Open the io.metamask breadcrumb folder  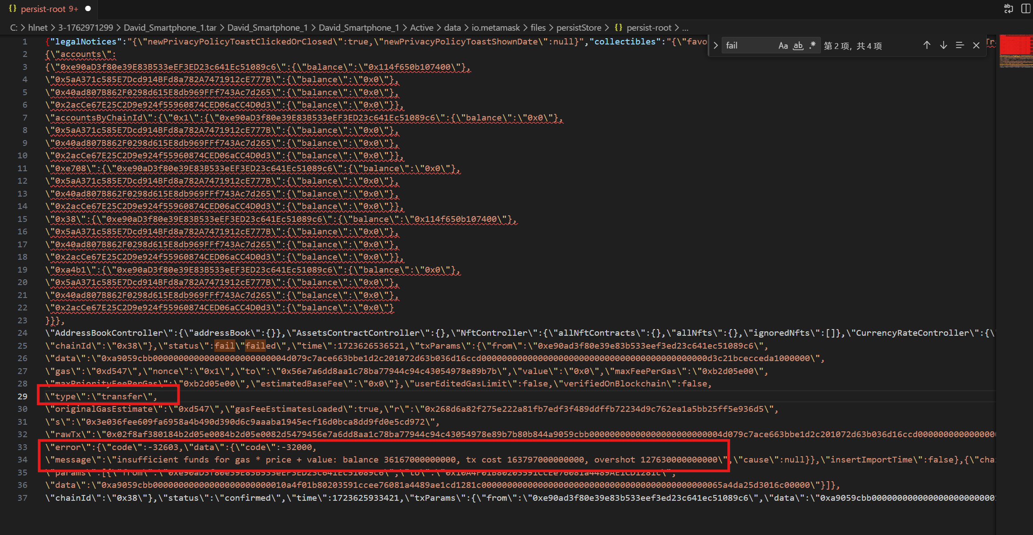point(495,28)
